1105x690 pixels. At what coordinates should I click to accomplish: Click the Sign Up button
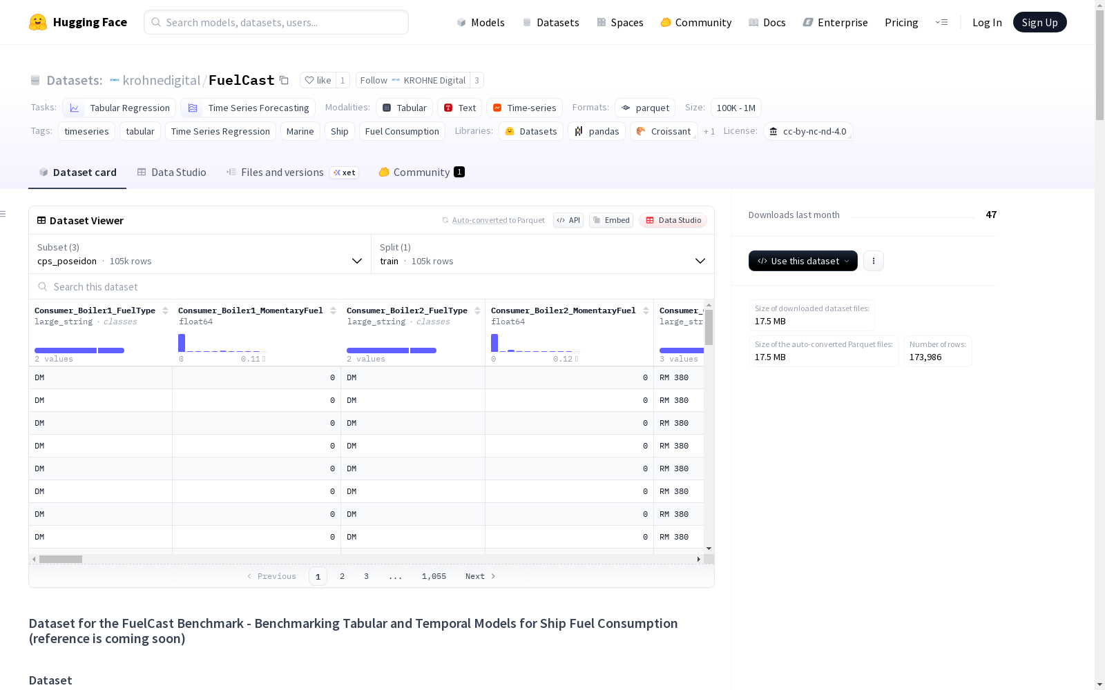[1040, 22]
